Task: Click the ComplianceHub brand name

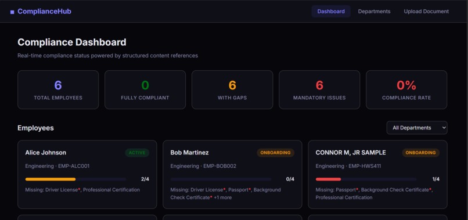Action: click(44, 12)
